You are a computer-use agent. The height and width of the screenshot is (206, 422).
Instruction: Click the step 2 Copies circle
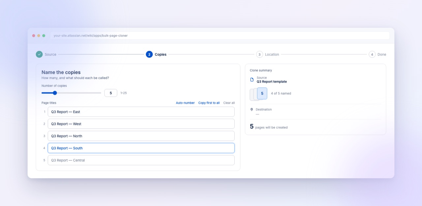[x=149, y=54]
